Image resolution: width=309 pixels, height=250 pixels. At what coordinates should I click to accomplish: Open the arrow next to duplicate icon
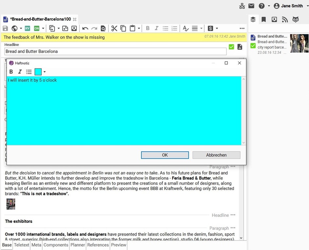click(x=59, y=29)
